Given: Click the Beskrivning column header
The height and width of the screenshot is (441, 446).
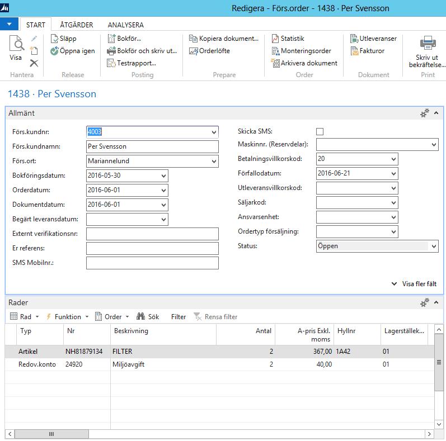Looking at the screenshot, I should [163, 335].
